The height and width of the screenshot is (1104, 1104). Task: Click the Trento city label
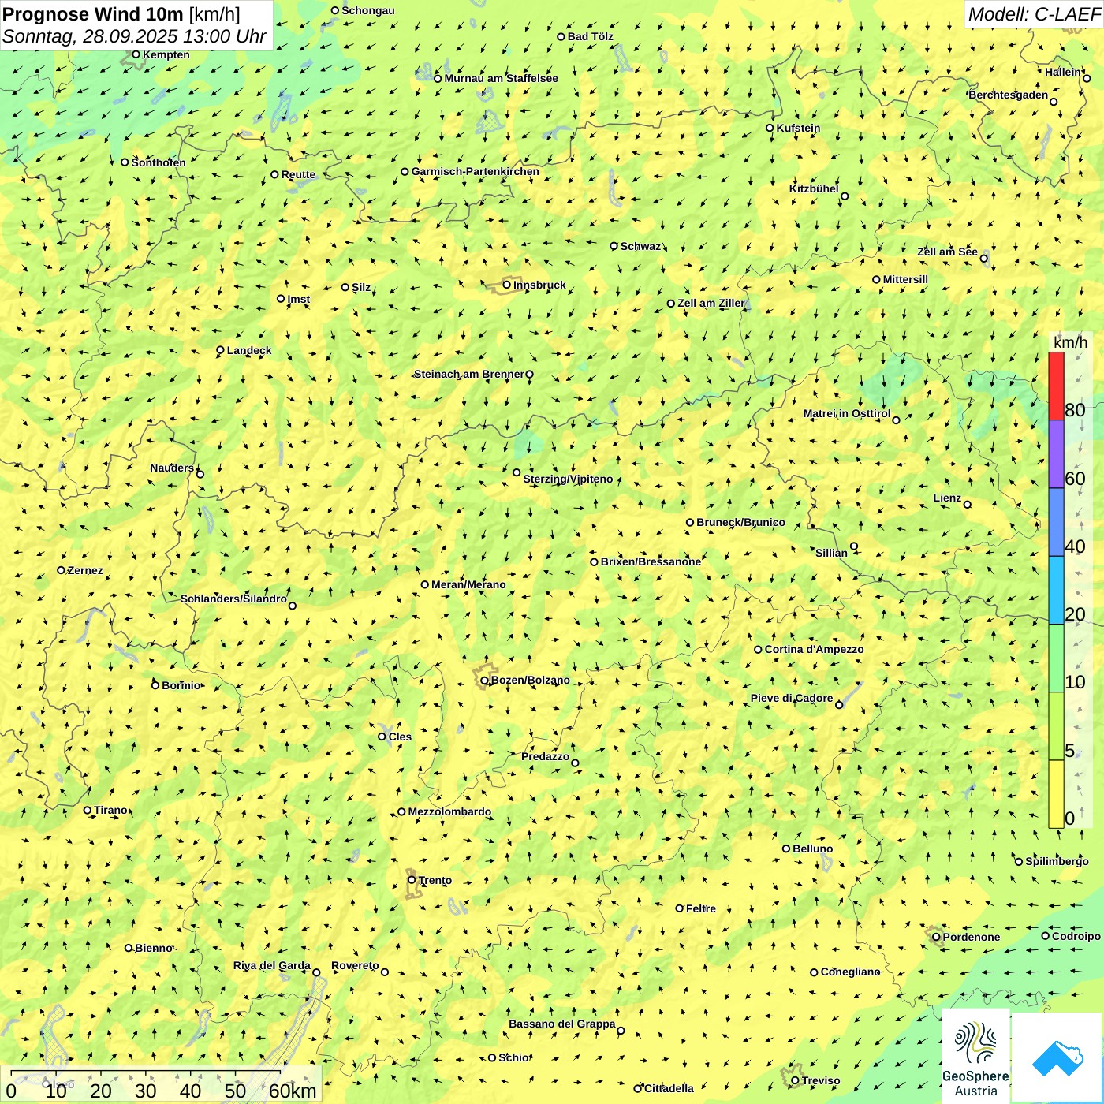435,880
